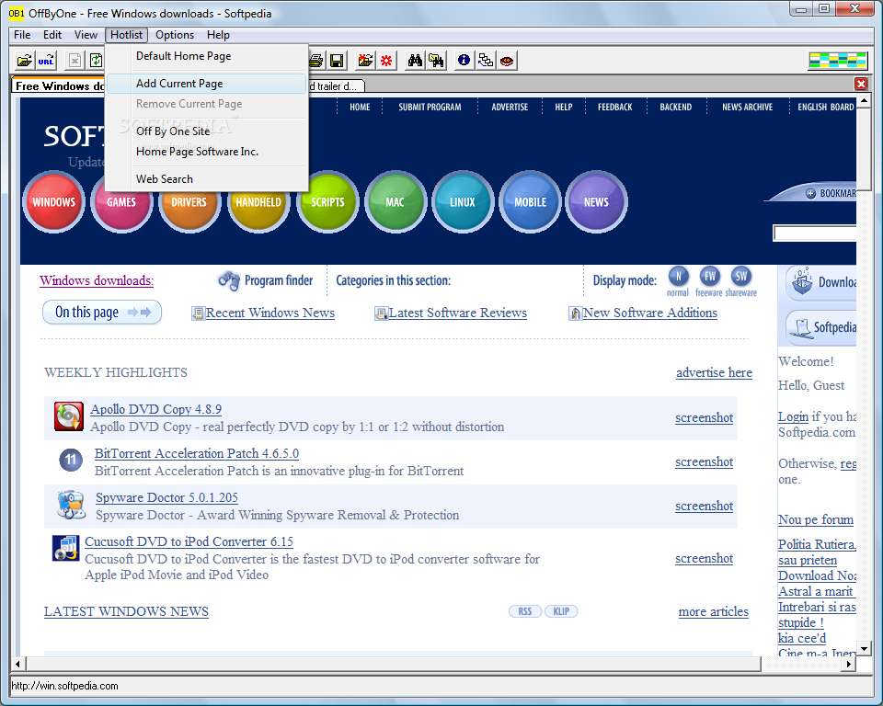Click the blue Info circle toolbar icon
The width and height of the screenshot is (883, 706).
[x=464, y=61]
